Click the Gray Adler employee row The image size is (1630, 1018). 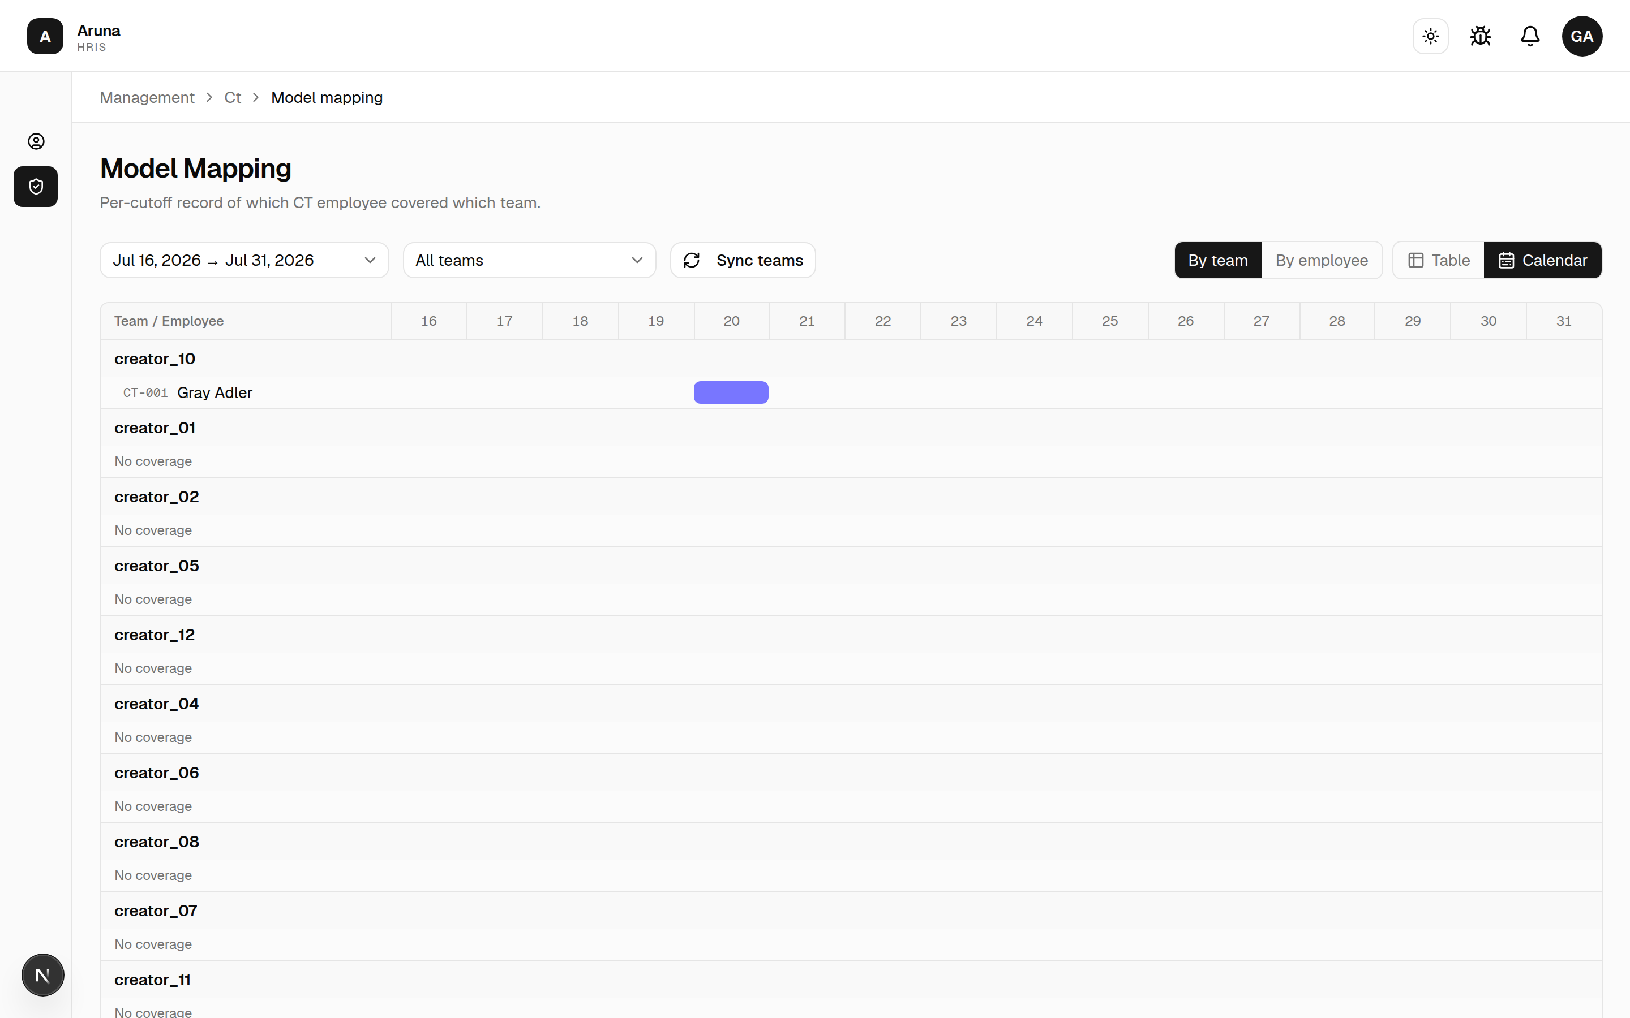pos(851,392)
